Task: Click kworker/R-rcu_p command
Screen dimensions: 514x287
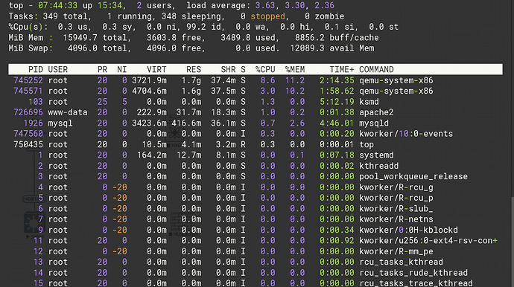Action: (396, 198)
